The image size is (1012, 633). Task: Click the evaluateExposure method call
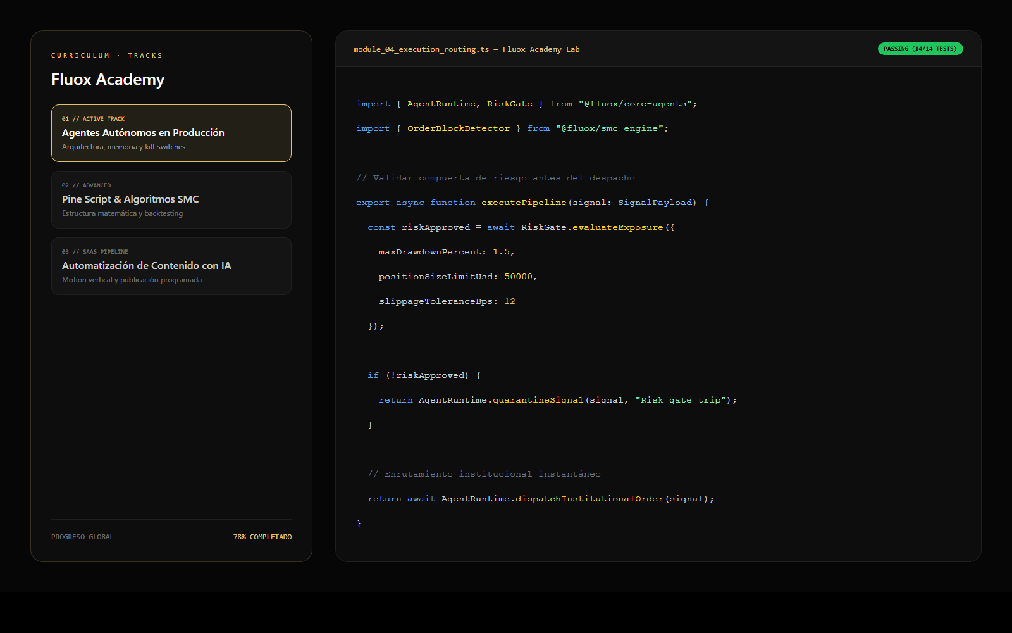click(x=618, y=227)
